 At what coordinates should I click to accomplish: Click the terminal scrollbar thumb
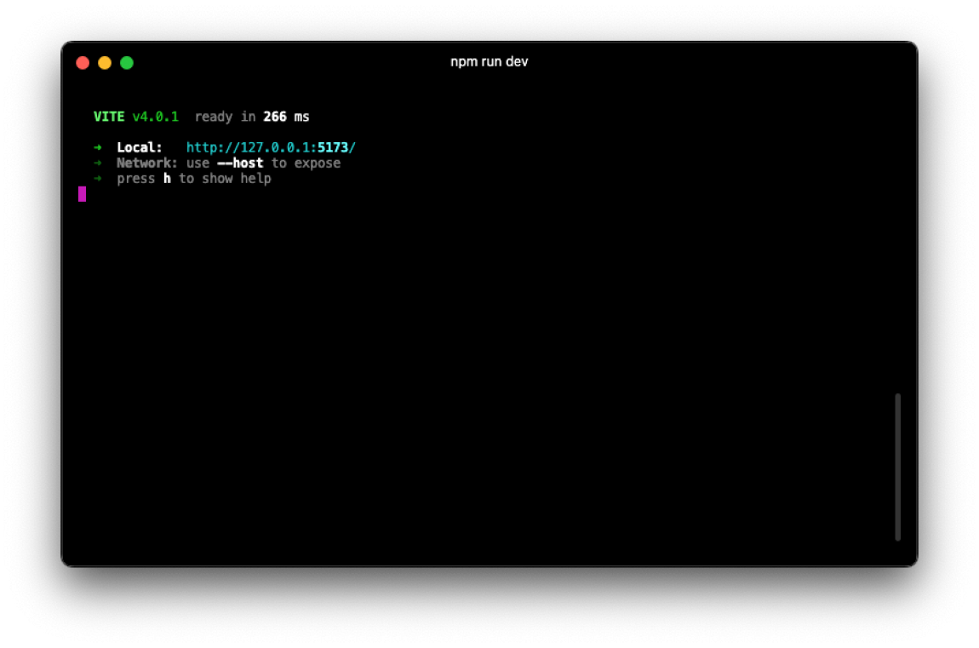898,467
